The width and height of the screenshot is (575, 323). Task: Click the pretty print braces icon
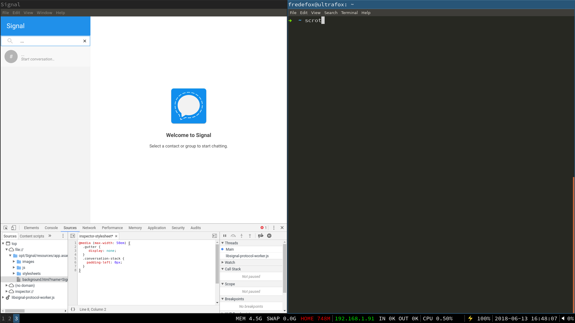click(x=73, y=310)
